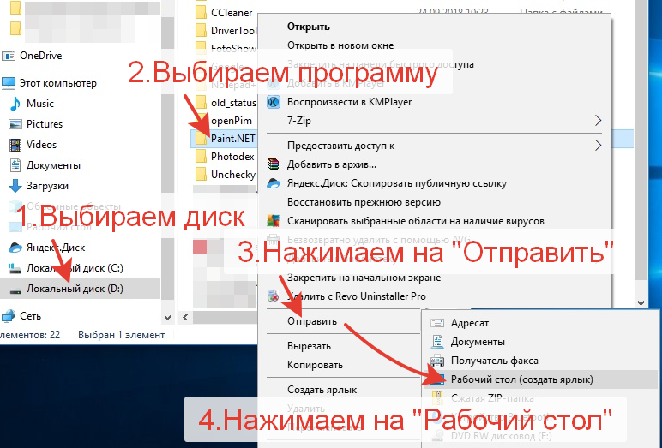Open the Загрузки downloads icon
Screen dimensions: 662x448
pos(15,186)
